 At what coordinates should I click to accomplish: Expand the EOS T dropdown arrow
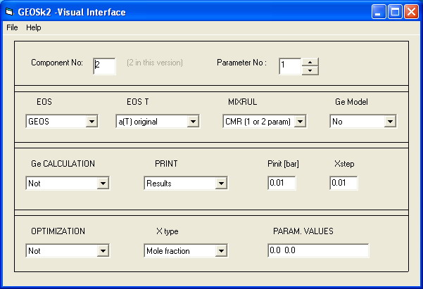click(x=193, y=122)
